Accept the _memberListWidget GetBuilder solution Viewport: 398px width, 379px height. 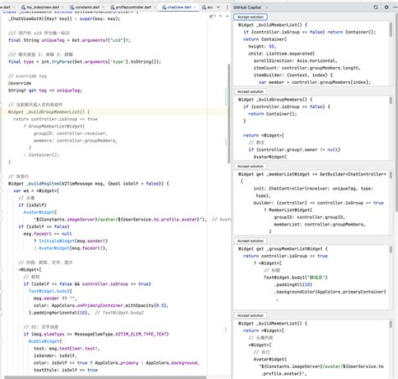250,166
